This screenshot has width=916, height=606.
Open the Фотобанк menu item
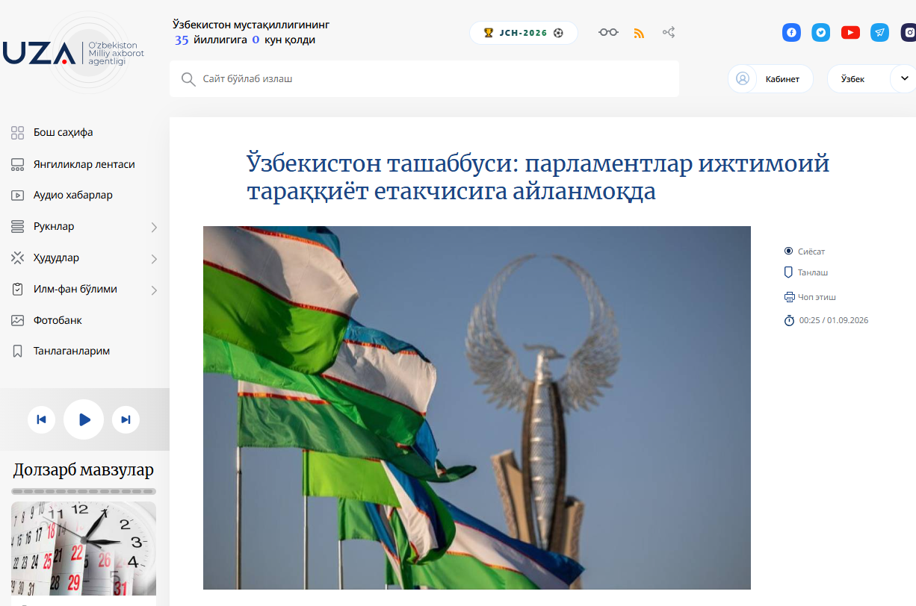(x=58, y=320)
